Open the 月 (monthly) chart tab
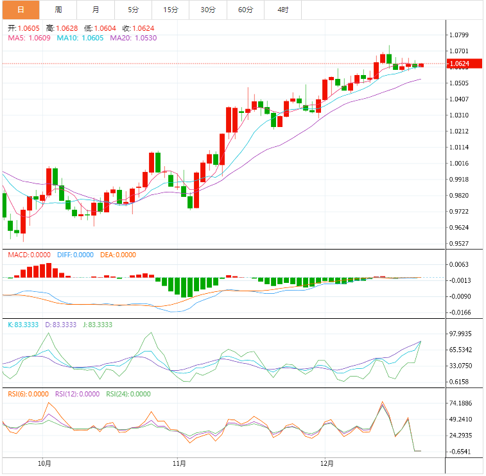The height and width of the screenshot is (476, 486). pos(96,10)
